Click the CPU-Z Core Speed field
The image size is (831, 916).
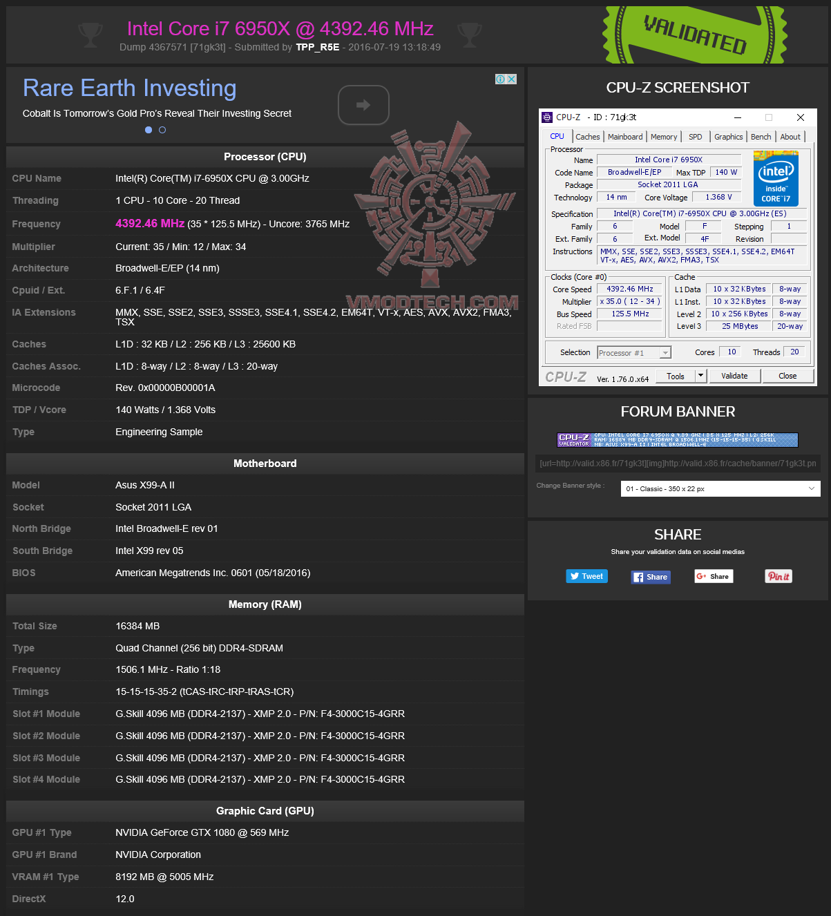pyautogui.click(x=629, y=289)
